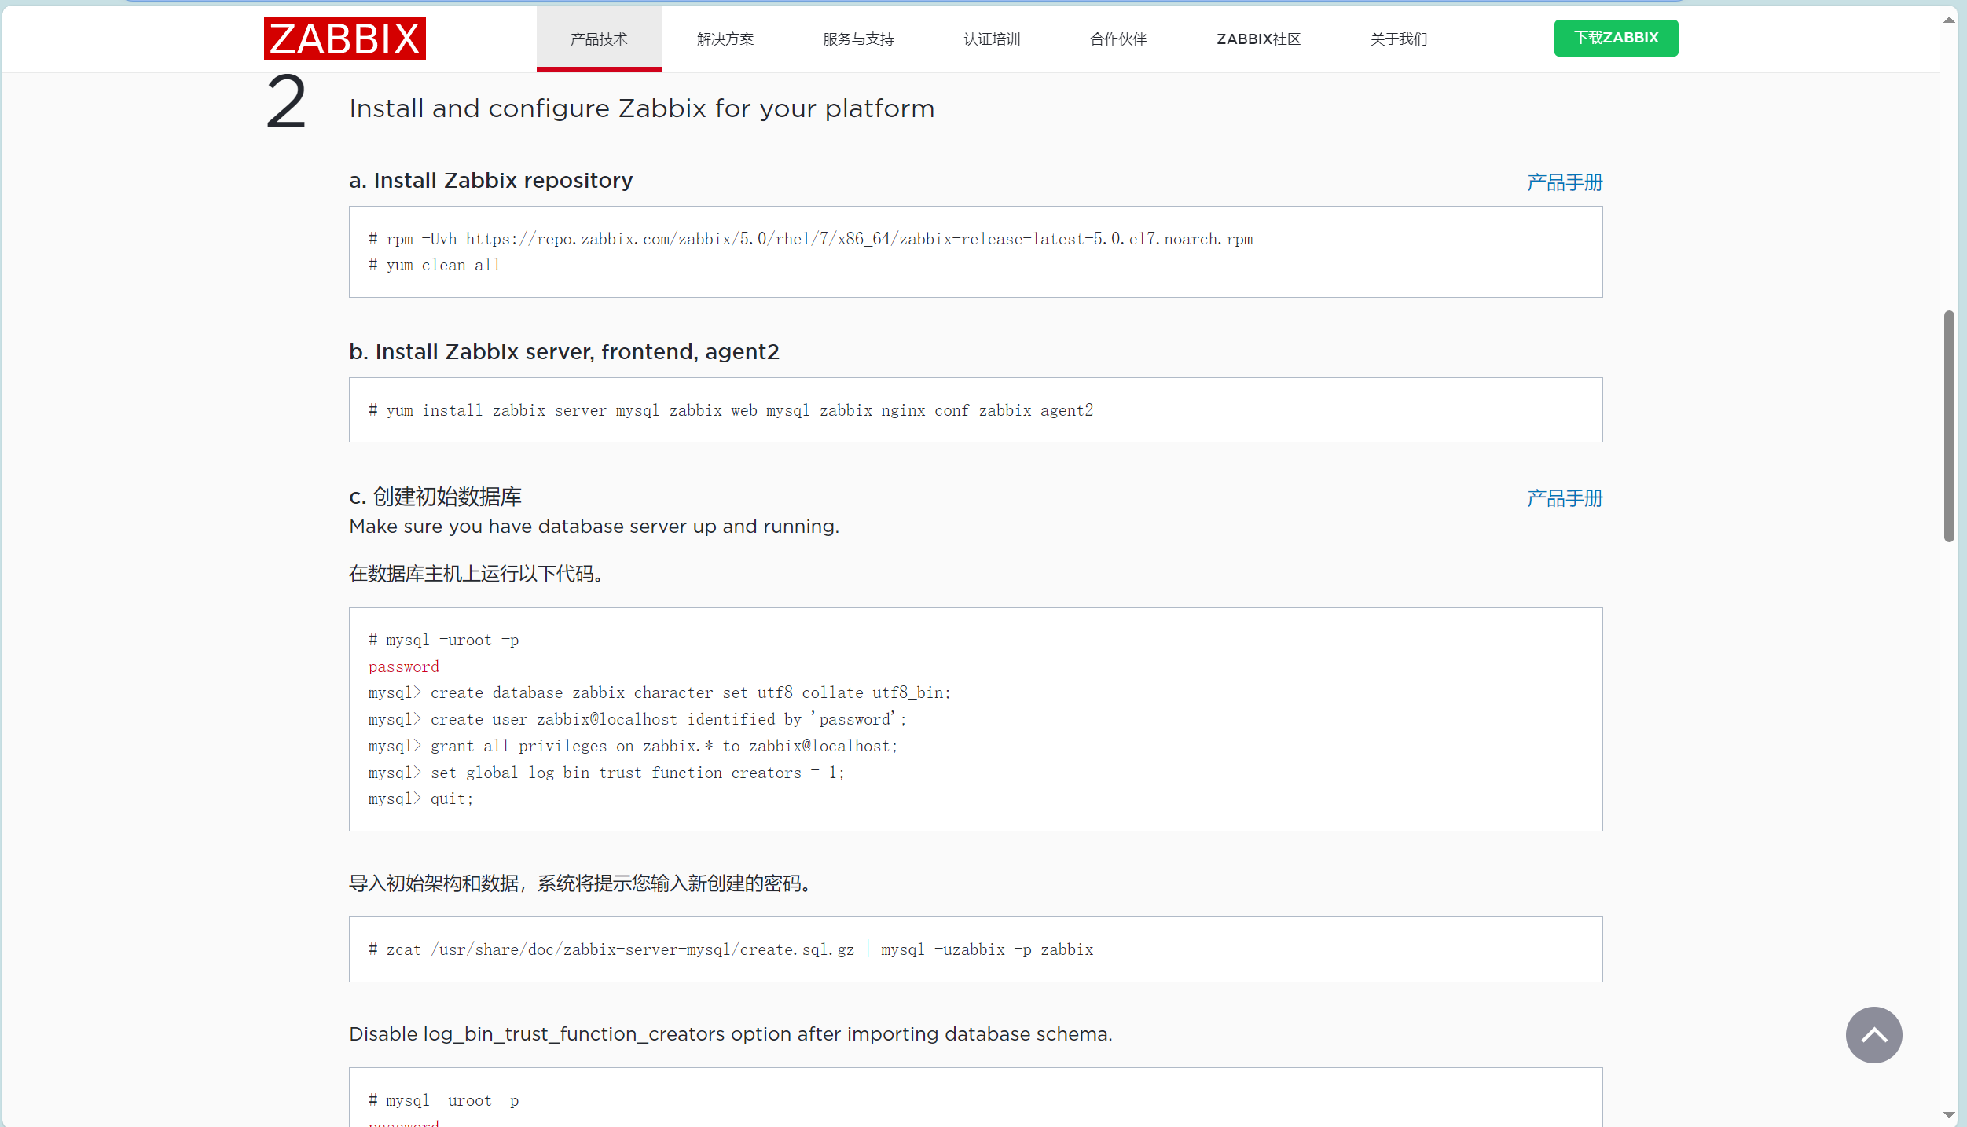The image size is (1967, 1127).
Task: Select the 产品技术 navigation menu
Action: (598, 38)
